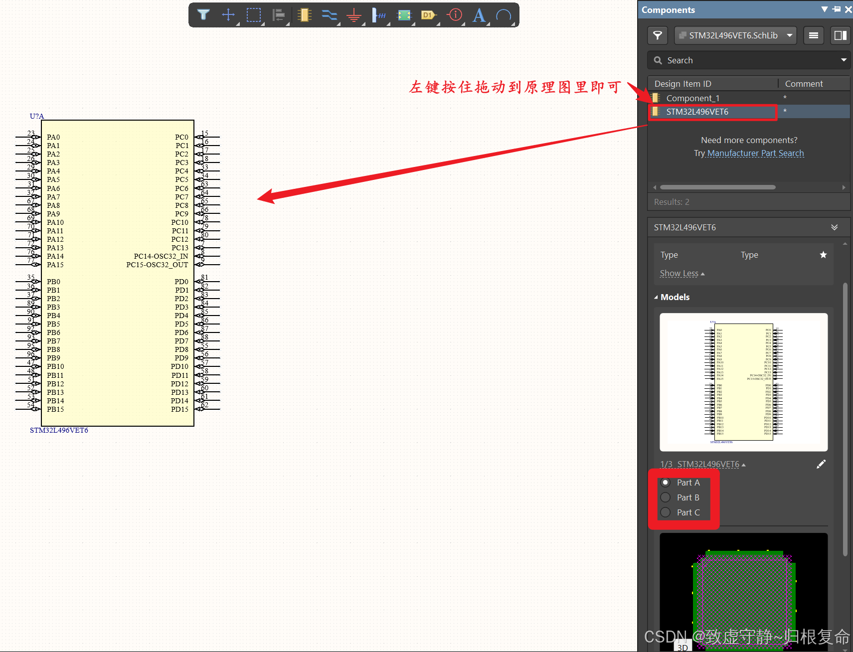853x652 pixels.
Task: Select the U?A designator on schematic
Action: [x=37, y=116]
